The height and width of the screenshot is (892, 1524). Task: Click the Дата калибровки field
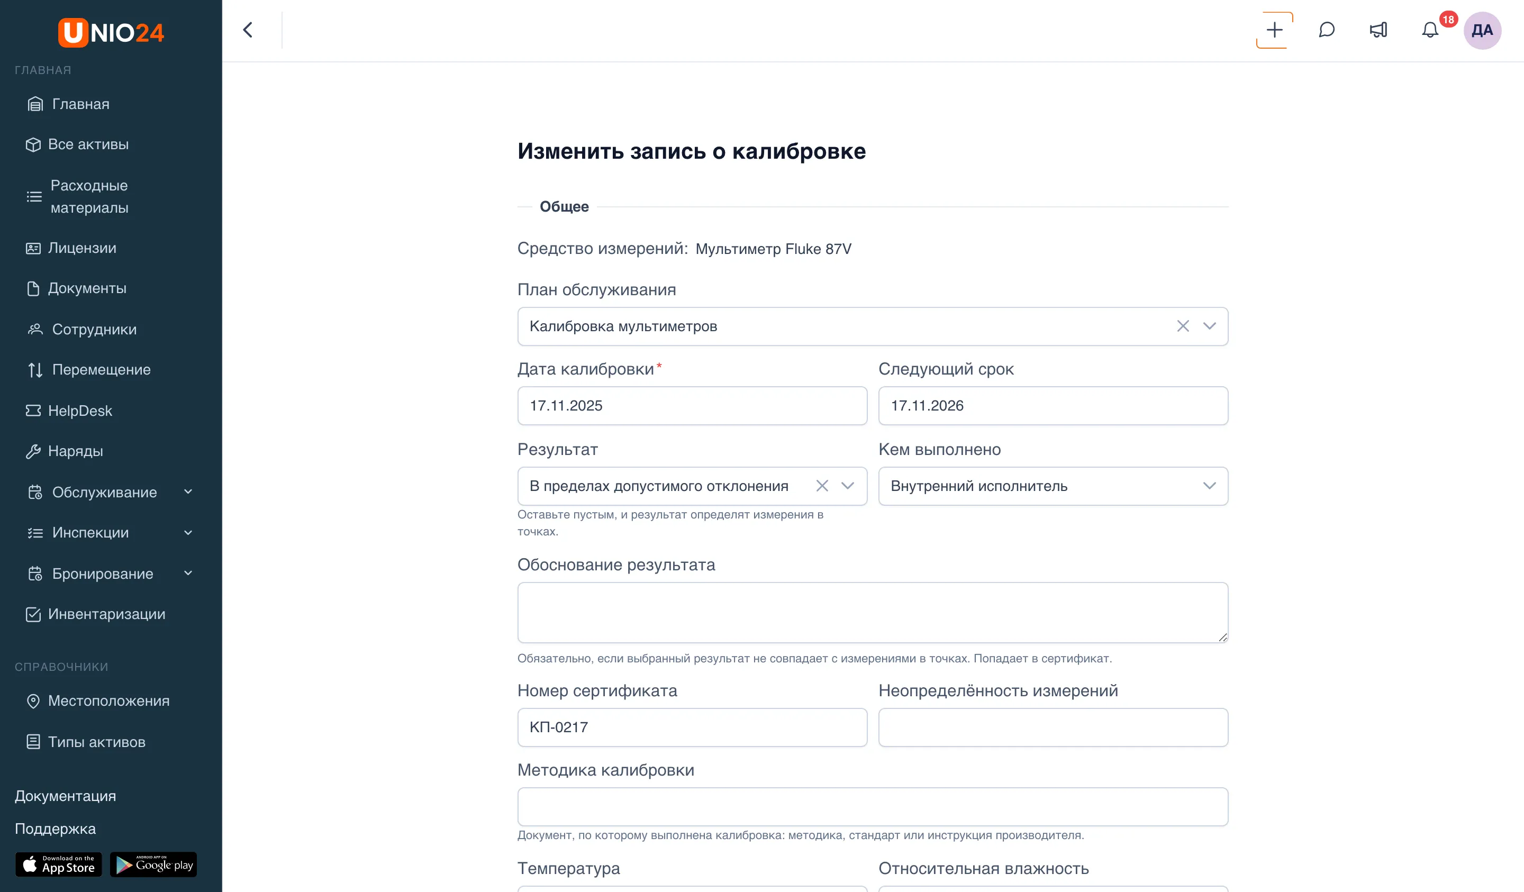(692, 405)
